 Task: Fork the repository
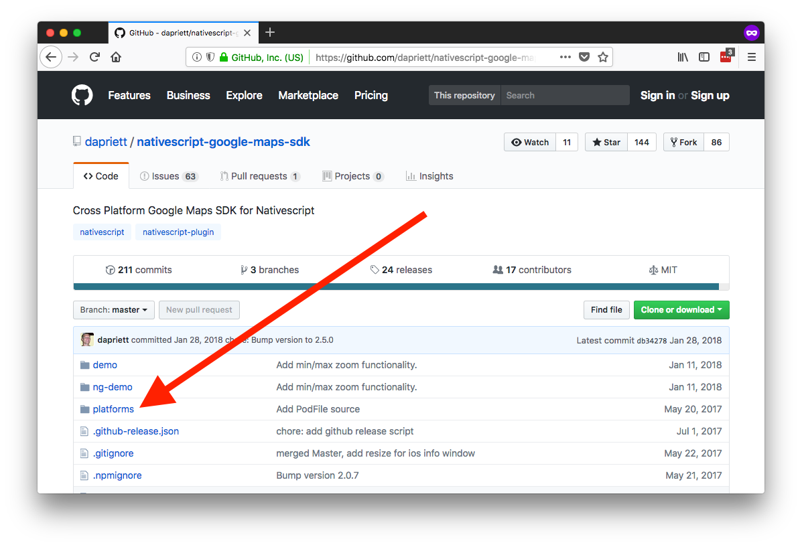click(x=684, y=142)
